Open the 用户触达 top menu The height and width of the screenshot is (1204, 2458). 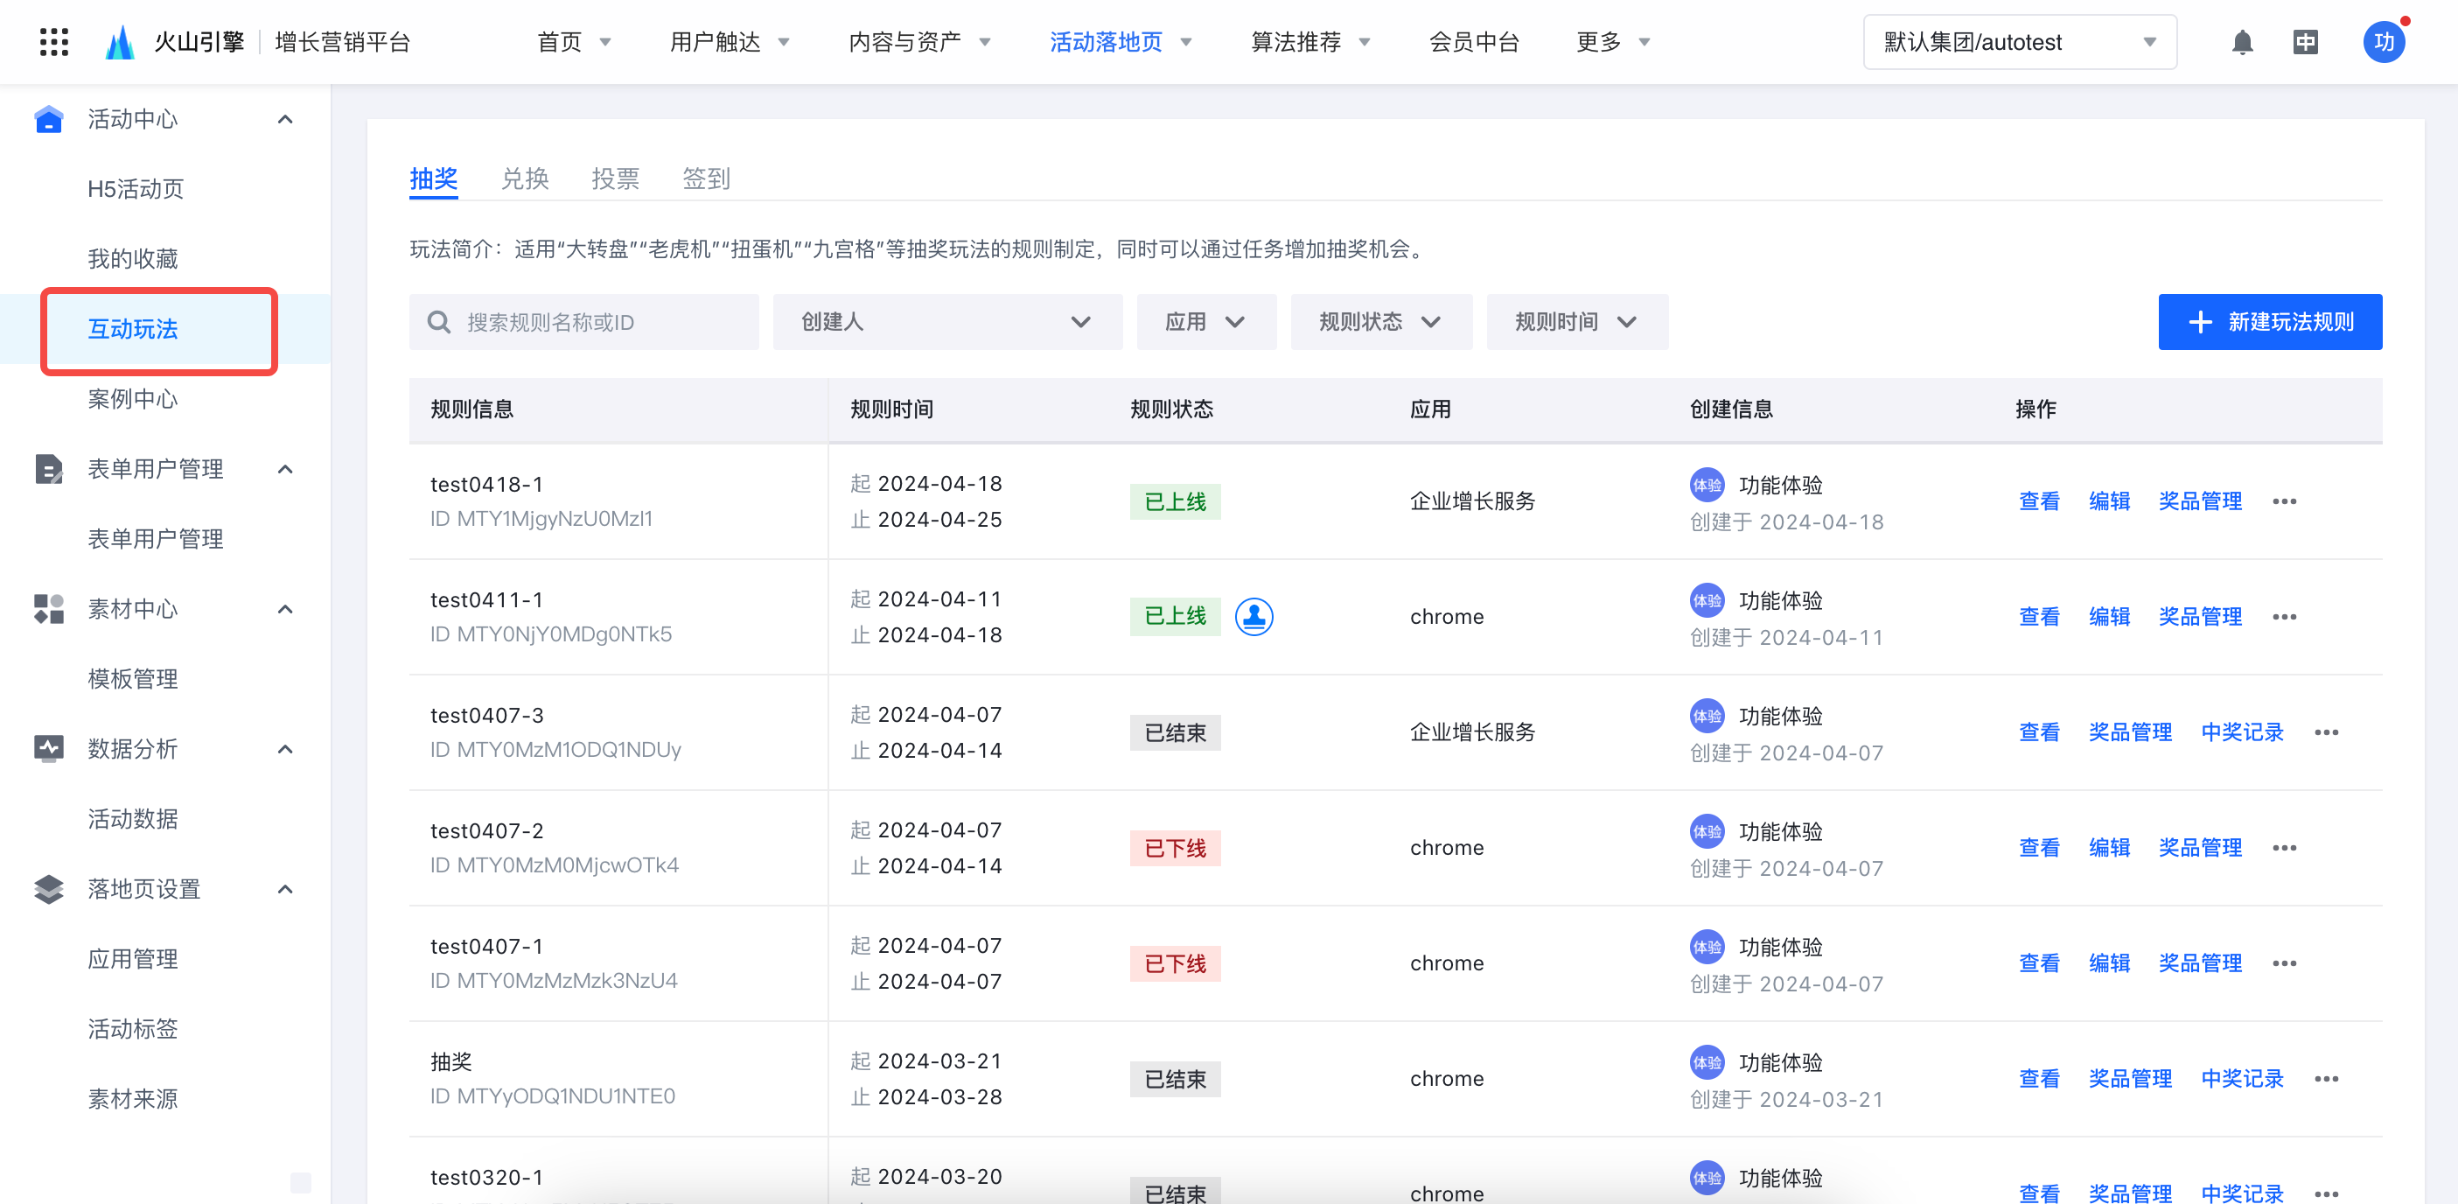[729, 42]
